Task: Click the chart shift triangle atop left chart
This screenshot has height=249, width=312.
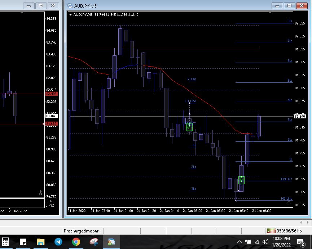Action: pos(22,13)
